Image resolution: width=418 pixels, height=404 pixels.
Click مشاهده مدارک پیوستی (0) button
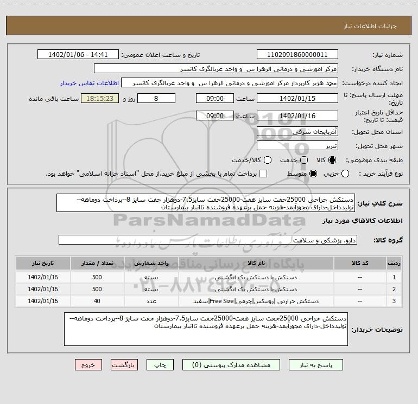tap(231, 365)
